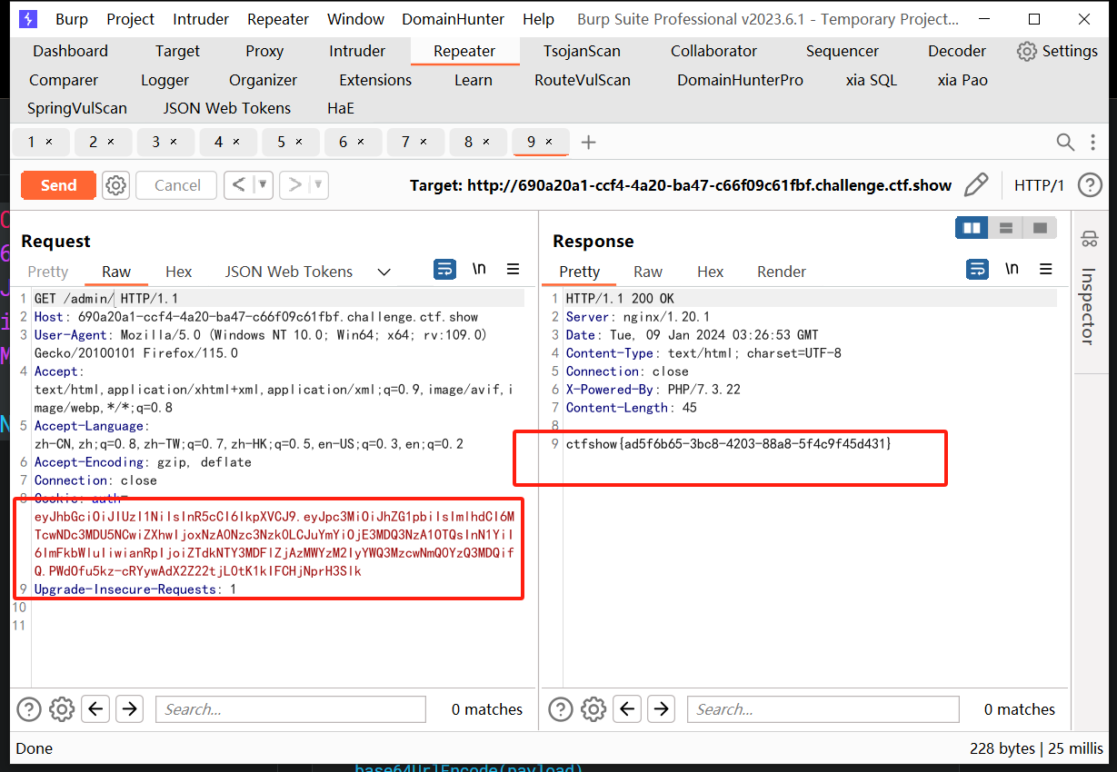Click the Cancel button
This screenshot has height=772, width=1117.
[x=177, y=185]
